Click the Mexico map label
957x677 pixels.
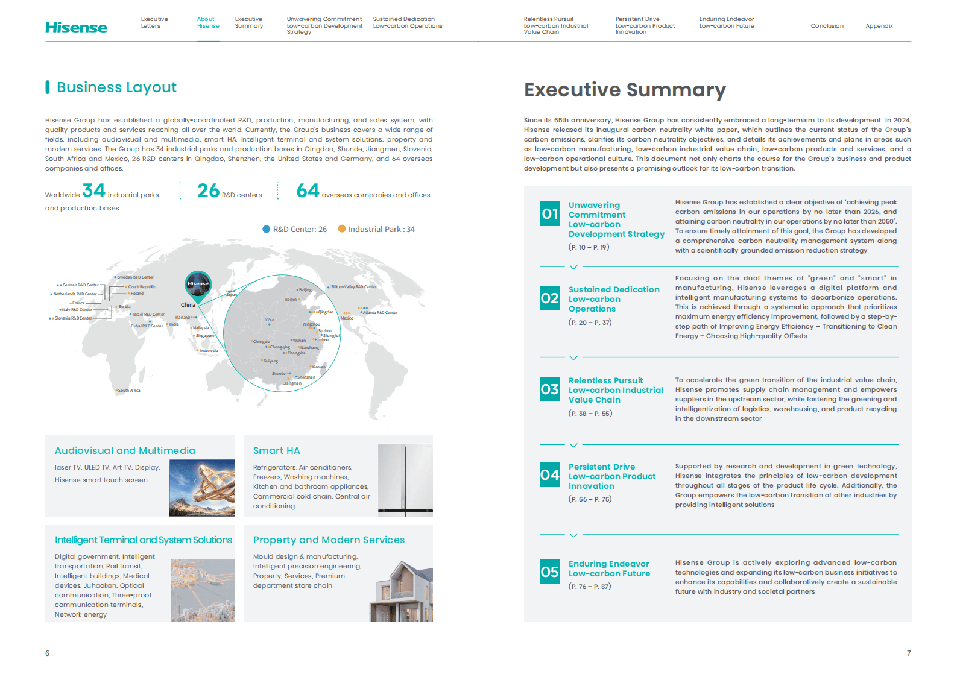pos(347,318)
